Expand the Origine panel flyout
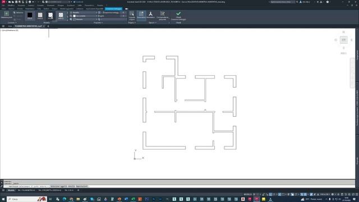Image resolution: width=359 pixels, height=202 pixels. tap(132, 22)
